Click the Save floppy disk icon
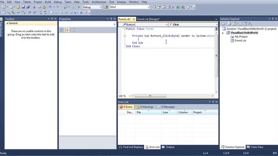Image resolution: width=278 pixels, height=156 pixels. (23, 7)
